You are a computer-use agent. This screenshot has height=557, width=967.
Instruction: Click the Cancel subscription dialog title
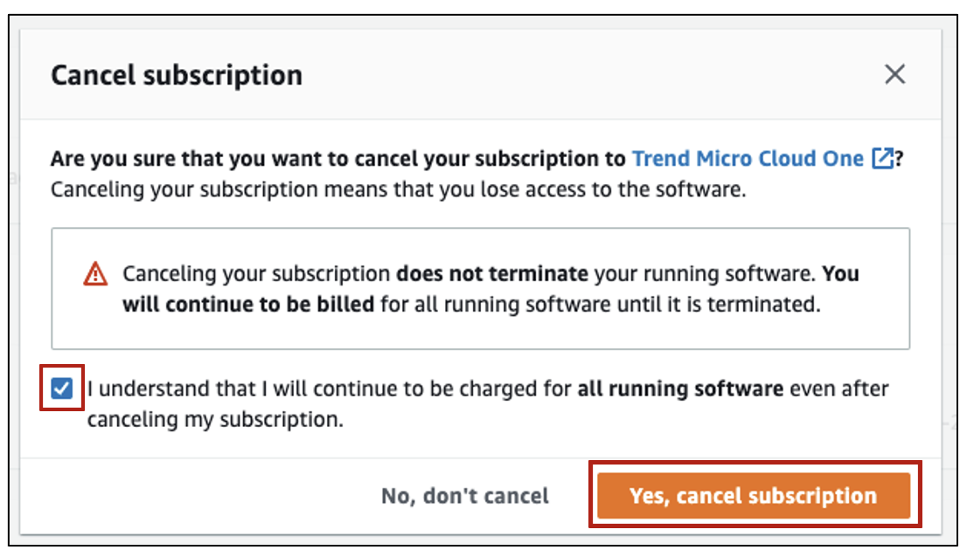coord(177,75)
